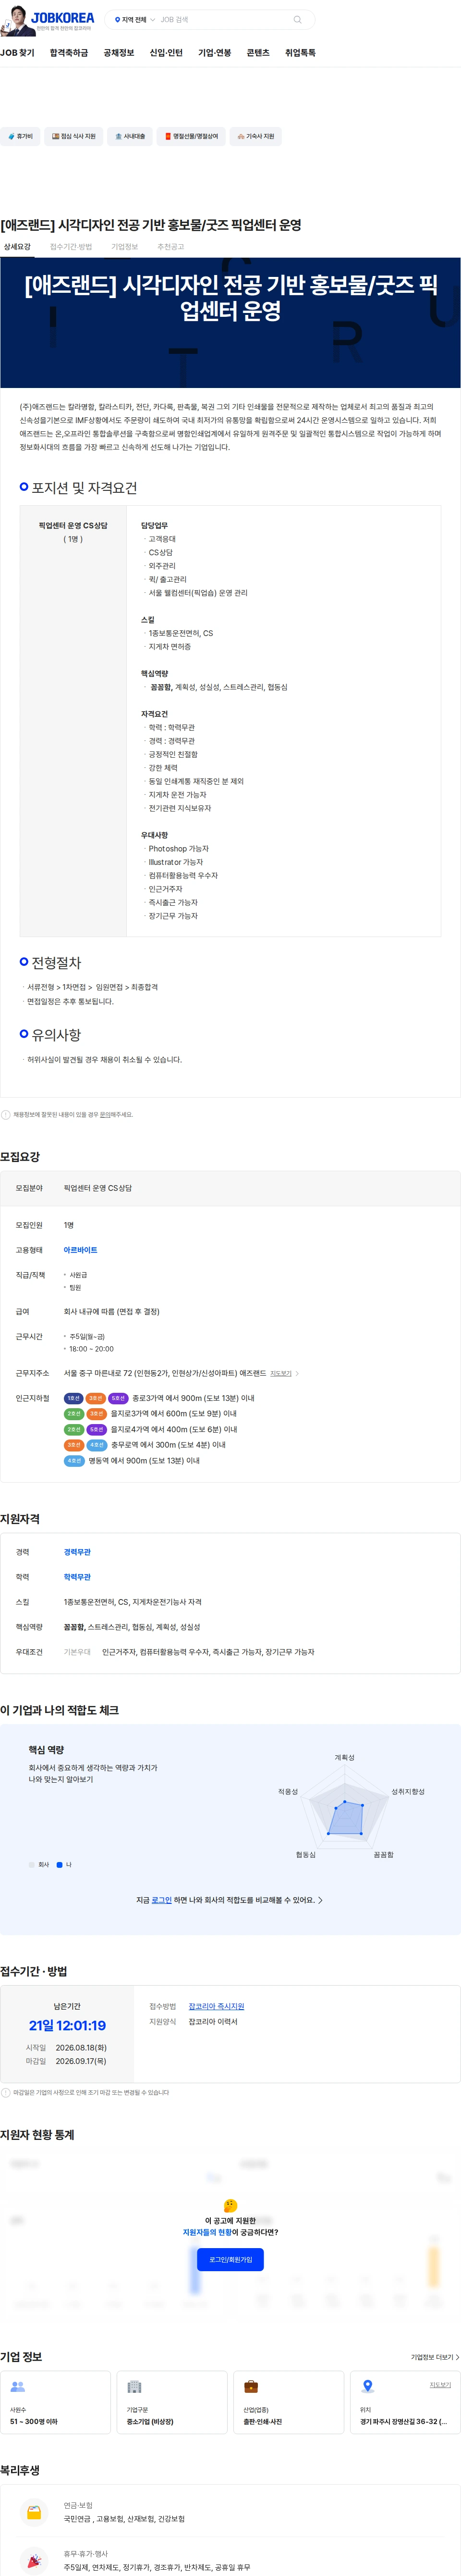
Task: Click the emoji icon above 이 공고에 지원한
Action: [230, 2205]
